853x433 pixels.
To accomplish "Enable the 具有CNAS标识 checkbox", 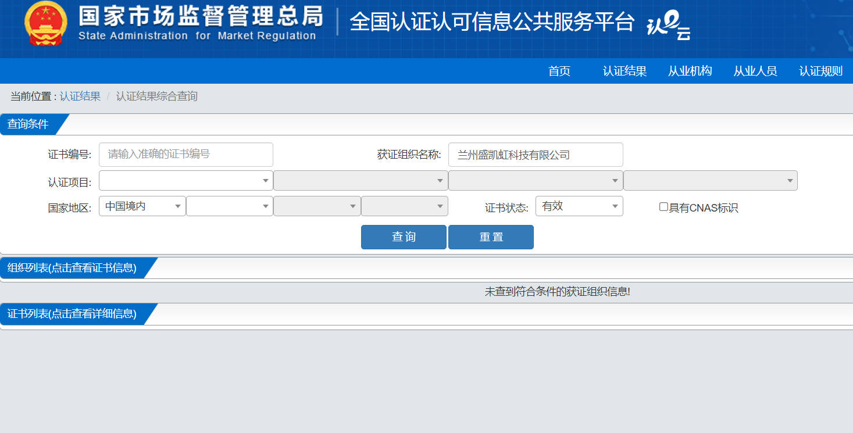I will (663, 207).
